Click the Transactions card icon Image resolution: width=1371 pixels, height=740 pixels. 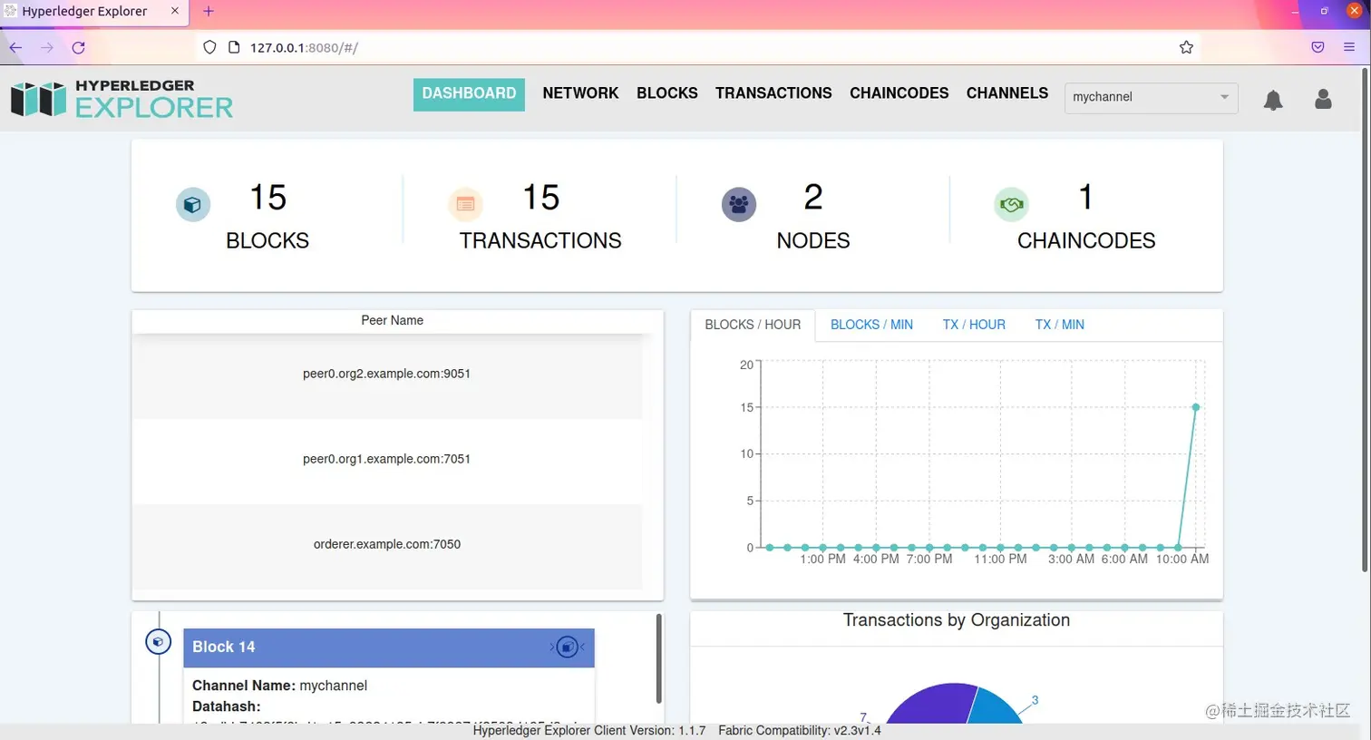(466, 204)
